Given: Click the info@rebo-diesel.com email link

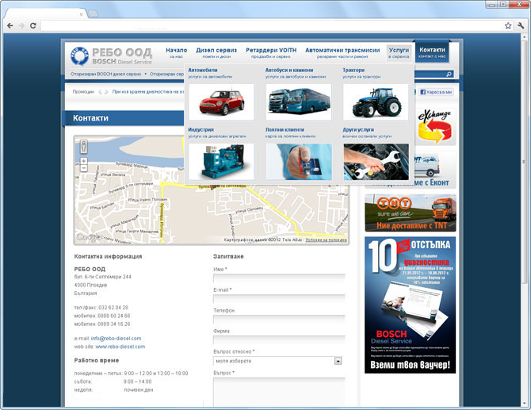Looking at the screenshot, I should click(117, 339).
